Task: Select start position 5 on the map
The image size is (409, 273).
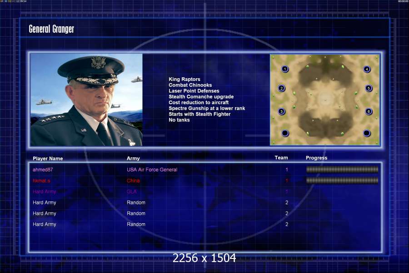Action: [369, 88]
